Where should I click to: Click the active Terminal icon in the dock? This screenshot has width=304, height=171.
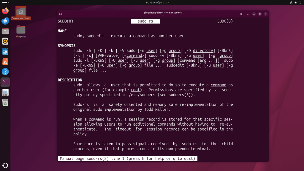(x=5, y=82)
